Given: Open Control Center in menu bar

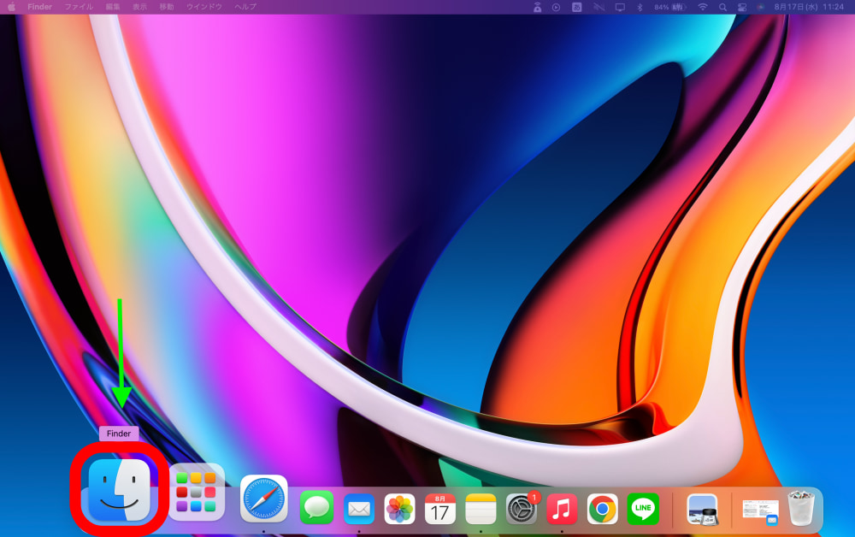Looking at the screenshot, I should 742,7.
